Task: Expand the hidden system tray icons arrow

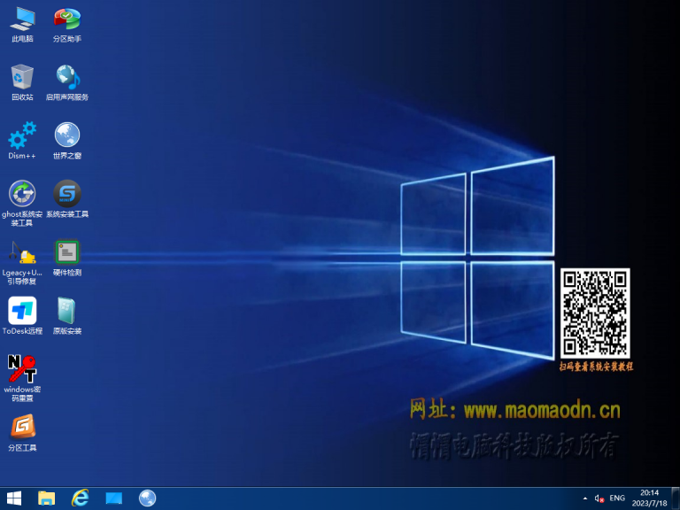Action: (585, 498)
